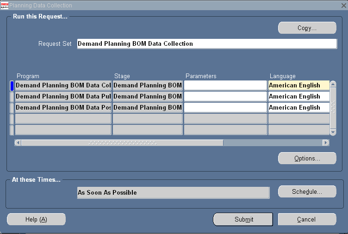Click the Copy... button
This screenshot has height=234, width=348.
307,28
